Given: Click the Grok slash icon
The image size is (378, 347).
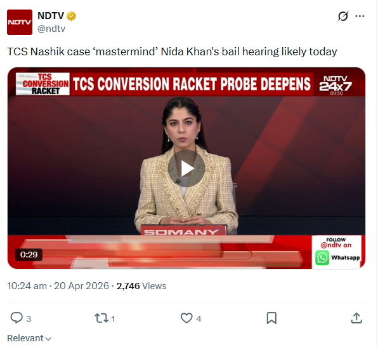Looking at the screenshot, I should pyautogui.click(x=343, y=16).
